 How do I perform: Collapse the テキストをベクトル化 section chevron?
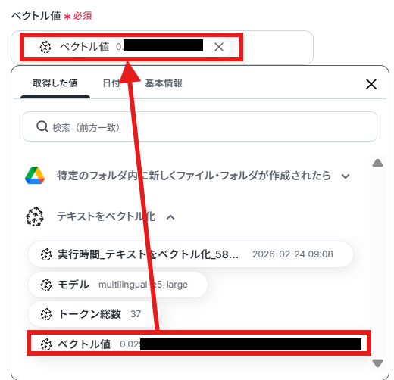tap(170, 217)
